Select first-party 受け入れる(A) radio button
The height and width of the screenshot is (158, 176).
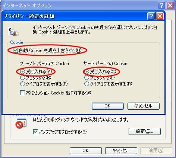22,71
